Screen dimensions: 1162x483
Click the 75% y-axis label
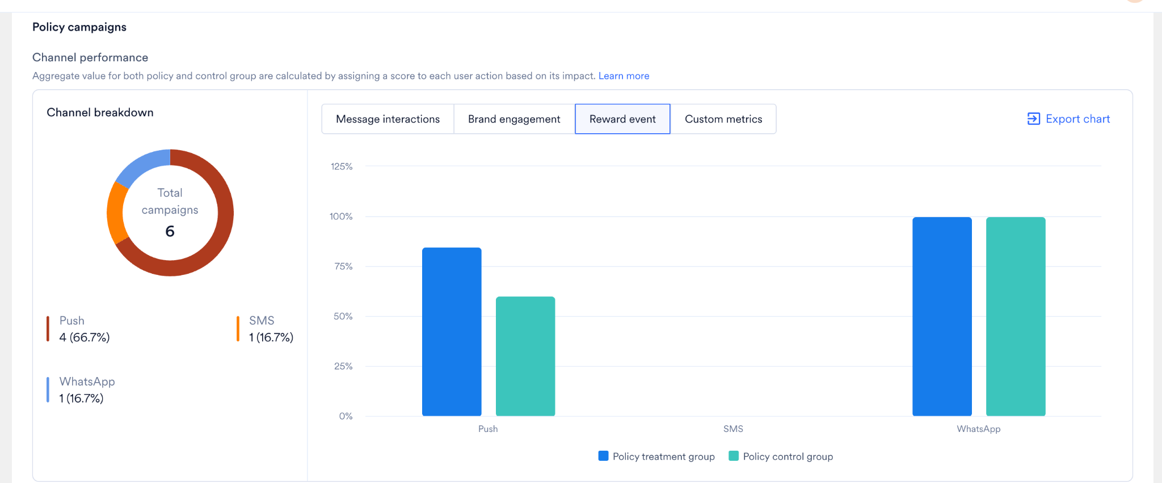click(343, 266)
